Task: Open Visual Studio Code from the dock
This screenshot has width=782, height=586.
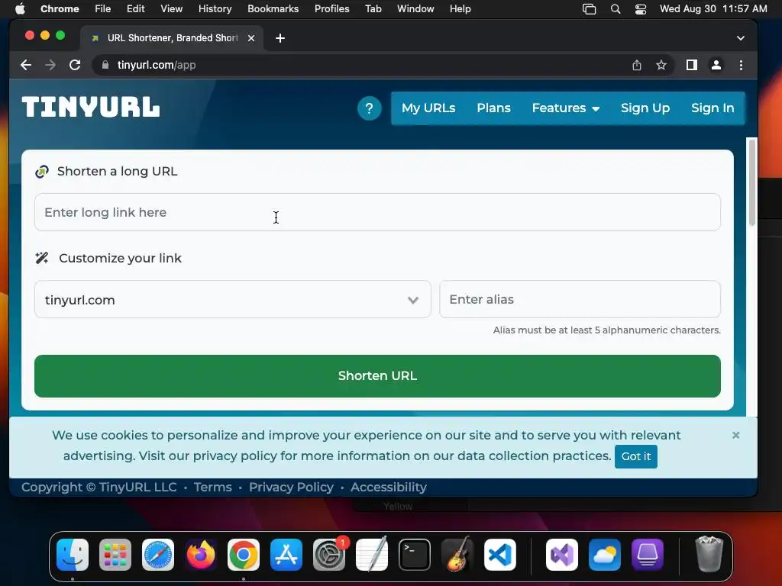Action: point(500,555)
